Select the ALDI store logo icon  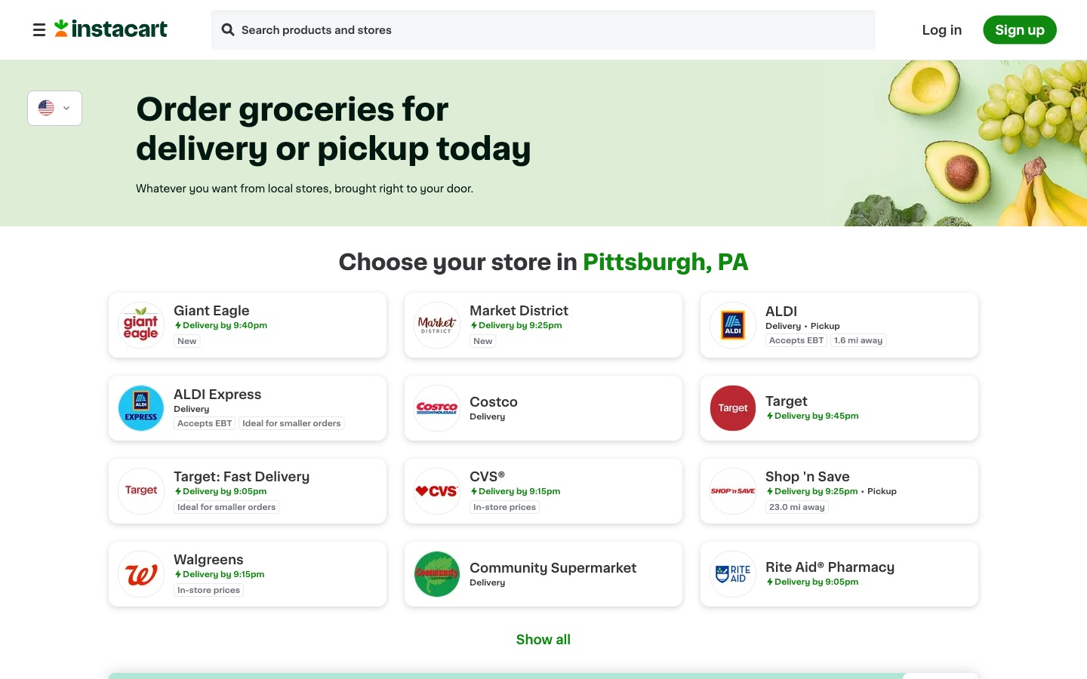click(733, 325)
